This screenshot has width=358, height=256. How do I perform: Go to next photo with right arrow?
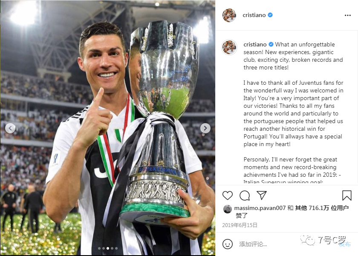205,128
